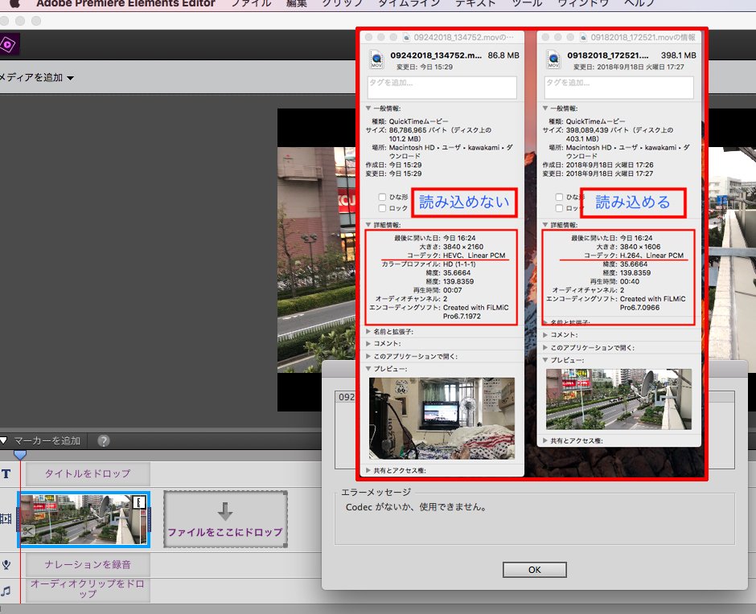The image size is (756, 614).
Task: Click the ファイルをここにドロップ drop zone
Action: coord(225,519)
